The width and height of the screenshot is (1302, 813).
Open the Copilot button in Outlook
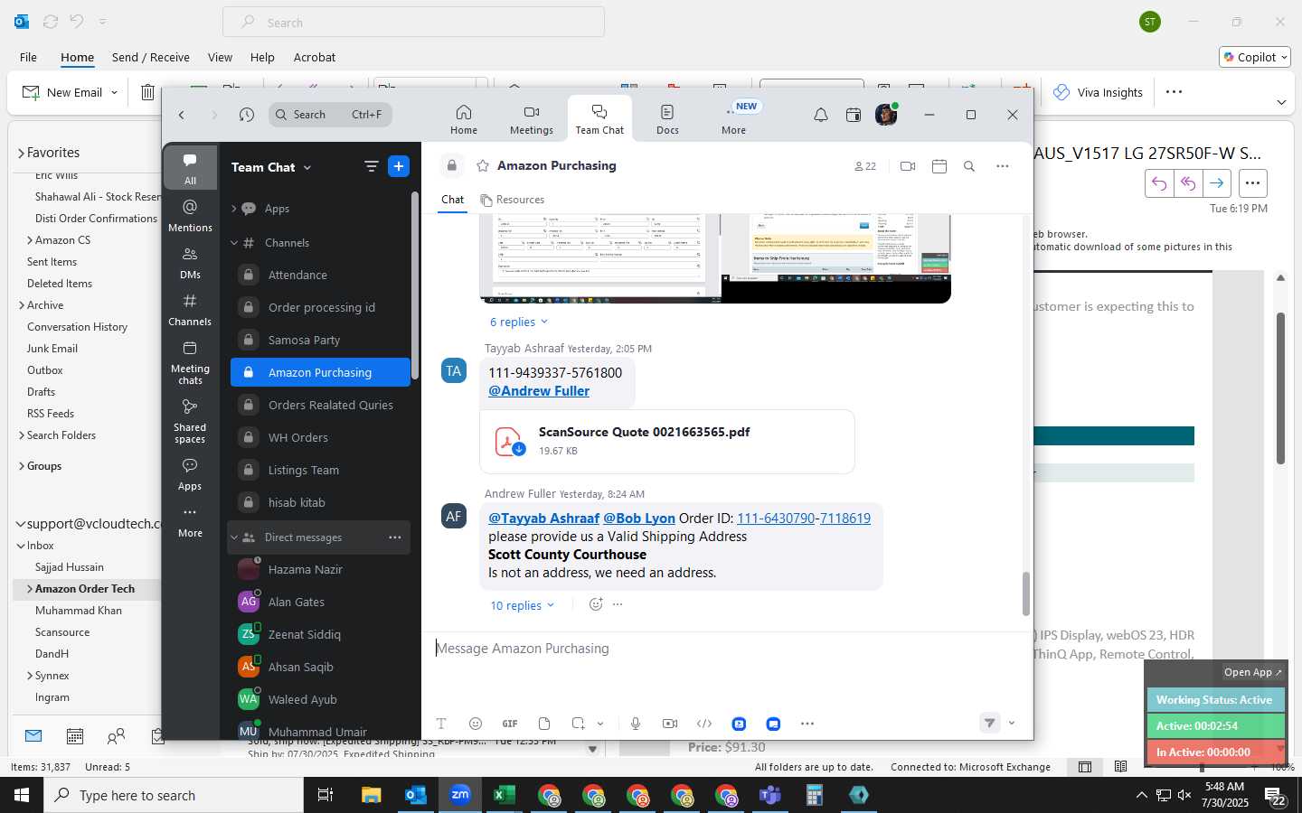coord(1255,57)
